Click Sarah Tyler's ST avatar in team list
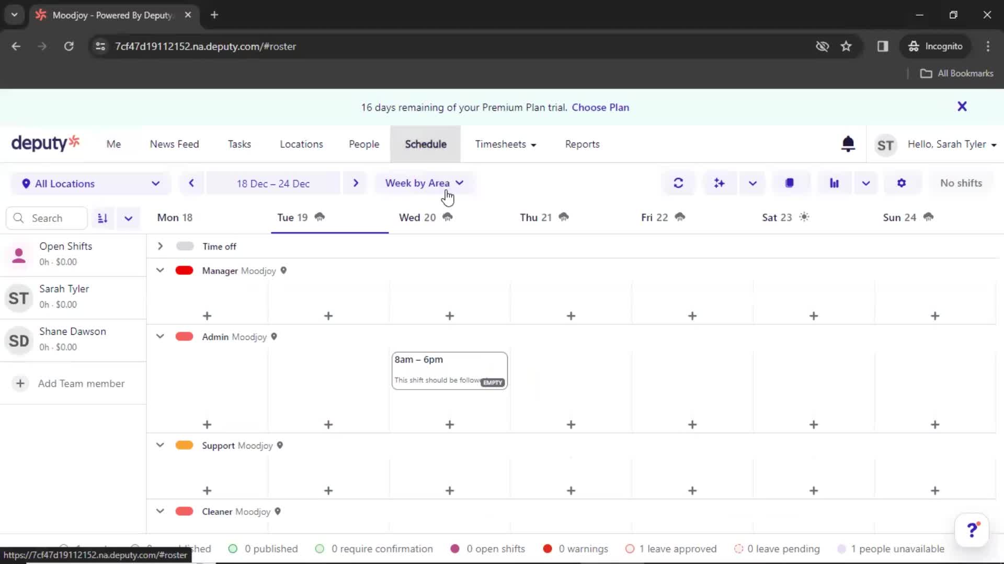Screen dimensions: 1004x564 (19, 298)
